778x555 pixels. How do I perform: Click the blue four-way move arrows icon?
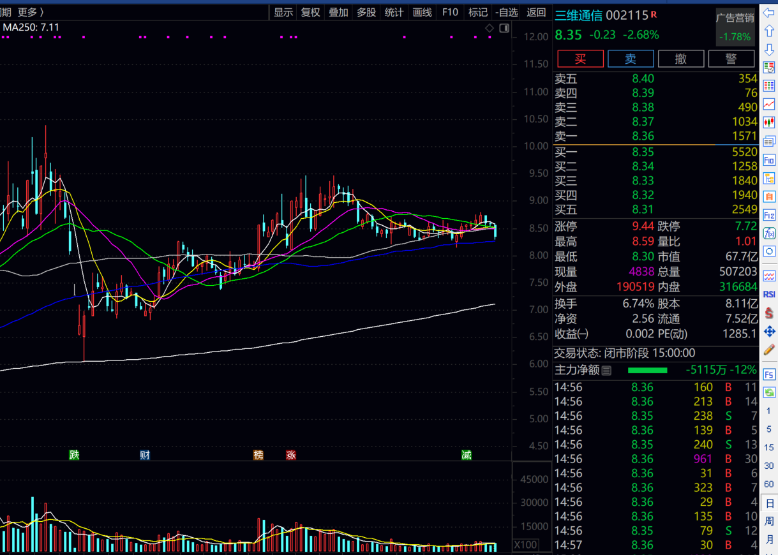click(769, 331)
